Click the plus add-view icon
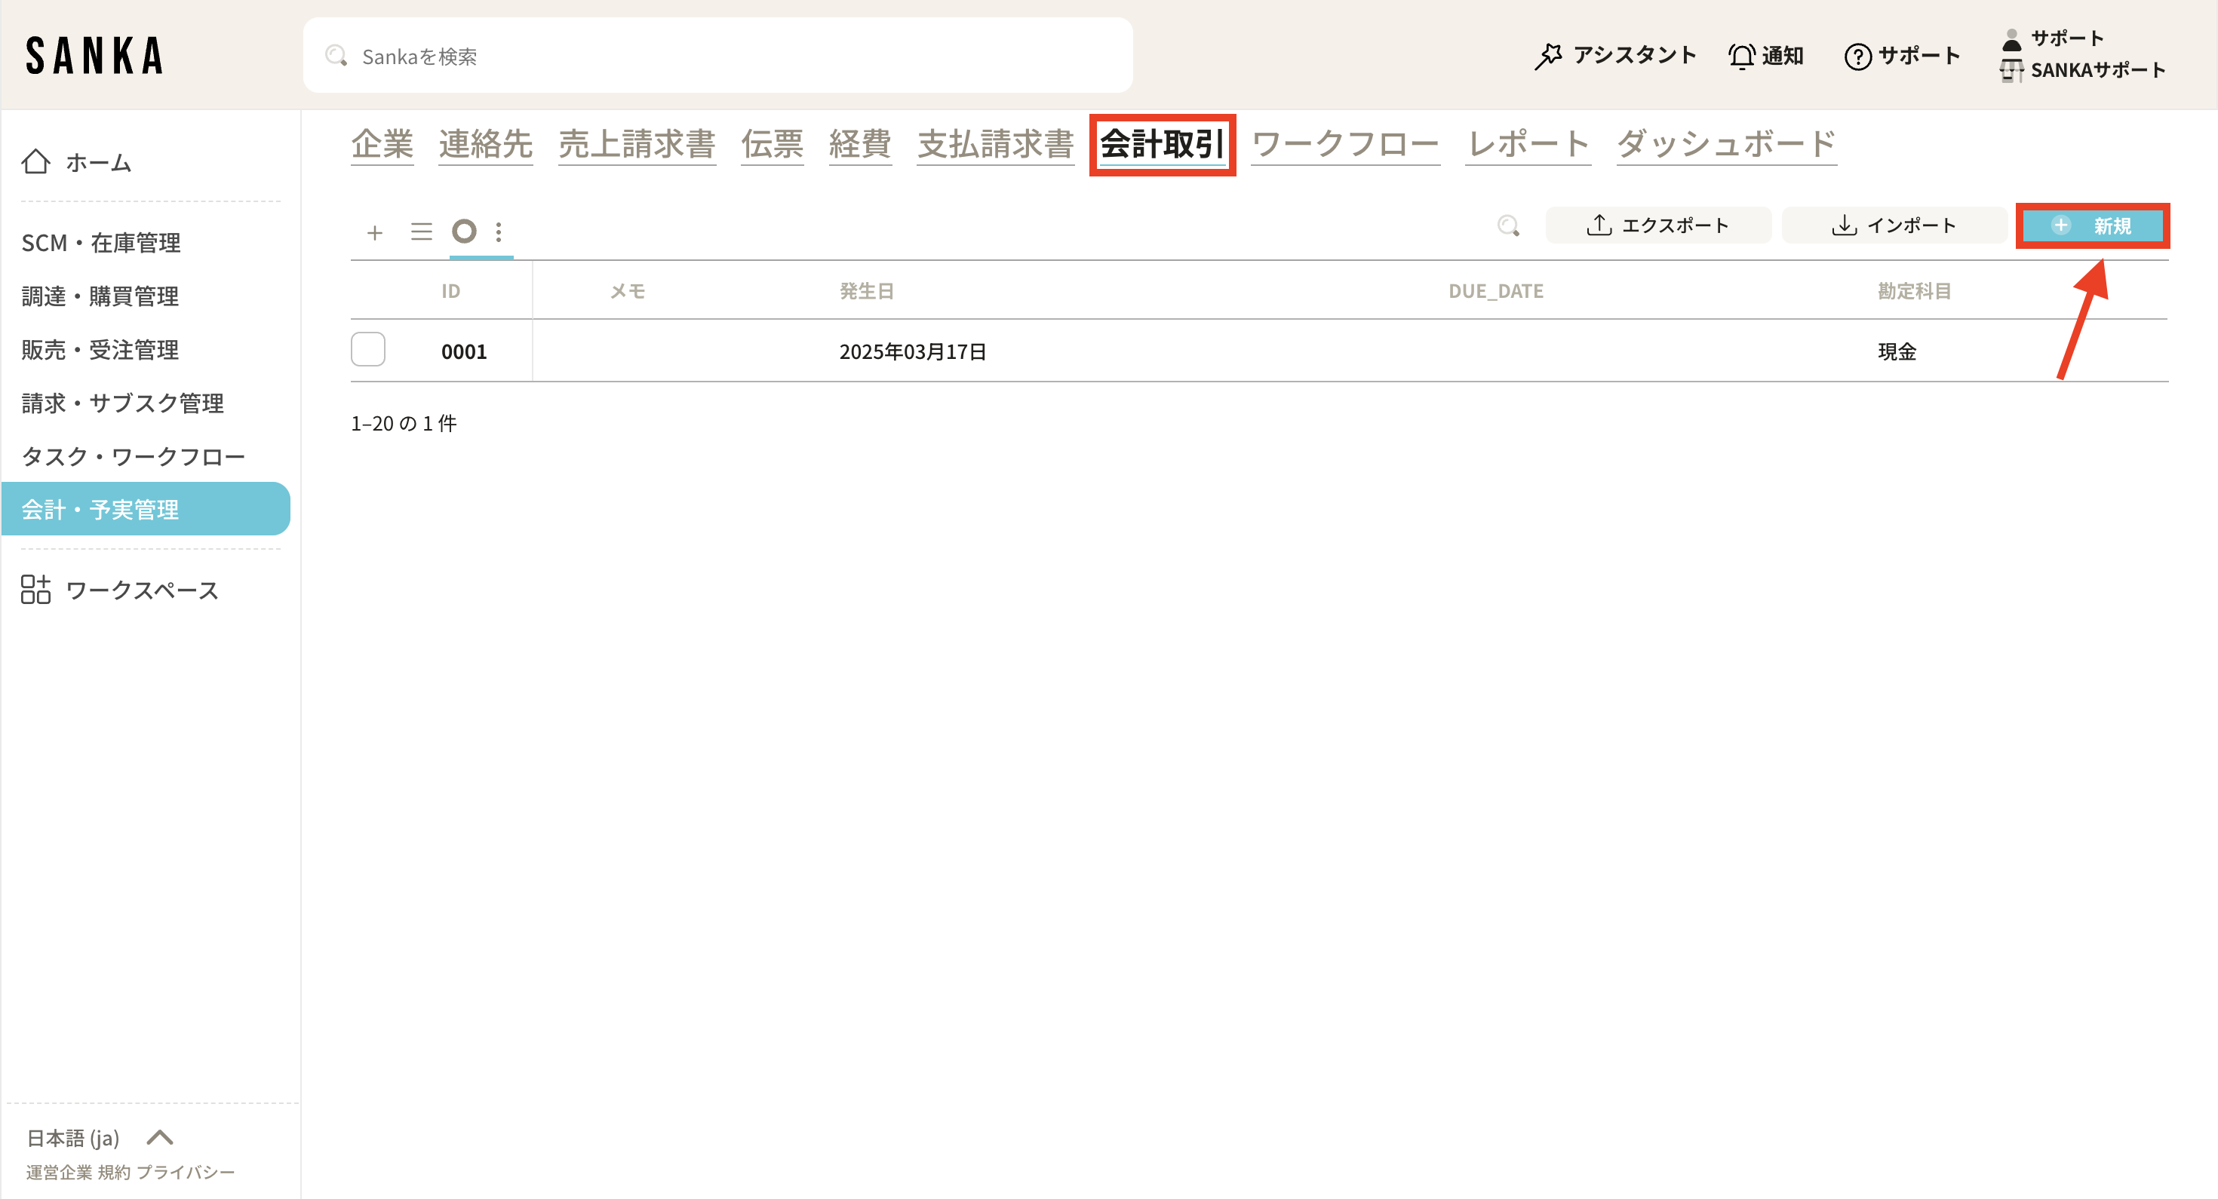The height and width of the screenshot is (1199, 2218). click(374, 232)
